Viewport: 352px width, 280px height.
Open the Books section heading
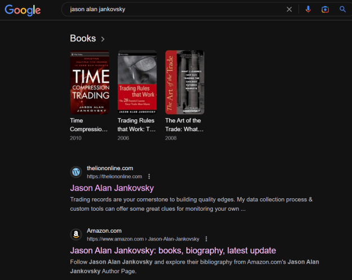[83, 38]
